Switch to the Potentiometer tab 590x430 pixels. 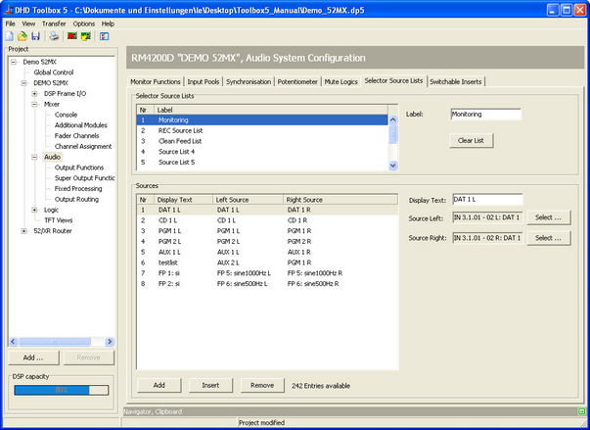[297, 81]
